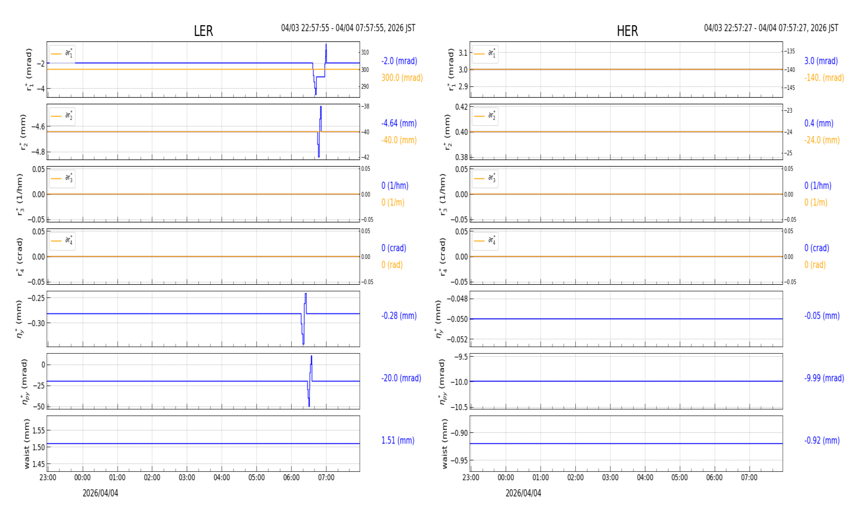Click the HER r3* (1/hm) axis label
Screen dimensions: 846x518
point(443,194)
